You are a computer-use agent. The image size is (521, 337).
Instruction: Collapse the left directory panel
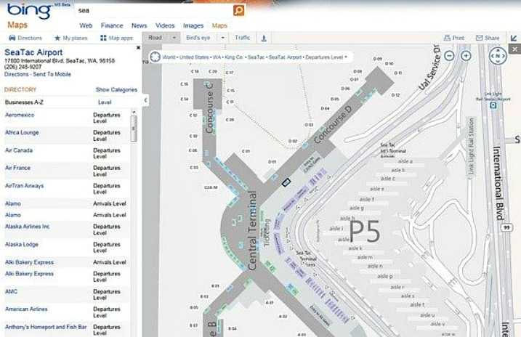pos(145,100)
